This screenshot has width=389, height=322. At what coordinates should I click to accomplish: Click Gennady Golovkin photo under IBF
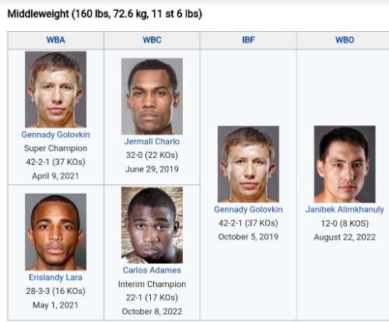pos(248,164)
